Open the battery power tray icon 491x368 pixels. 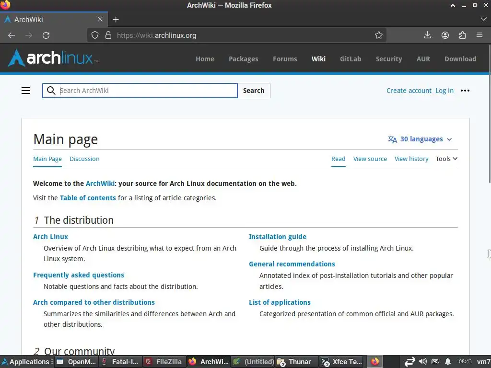(435, 362)
